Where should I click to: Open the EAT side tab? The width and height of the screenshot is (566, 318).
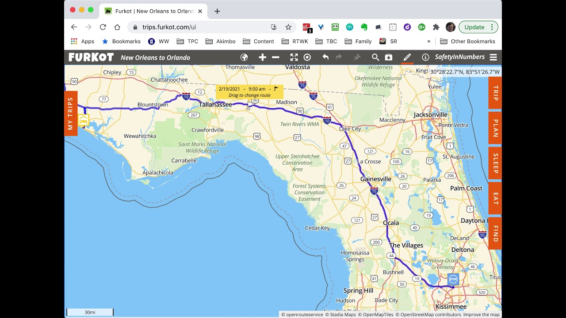pyautogui.click(x=495, y=198)
